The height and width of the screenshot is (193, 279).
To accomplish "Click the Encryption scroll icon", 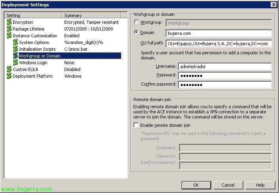I will [x=9, y=22].
